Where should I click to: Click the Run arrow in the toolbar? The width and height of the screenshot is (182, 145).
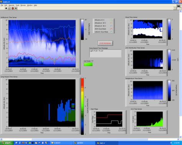[6, 8]
